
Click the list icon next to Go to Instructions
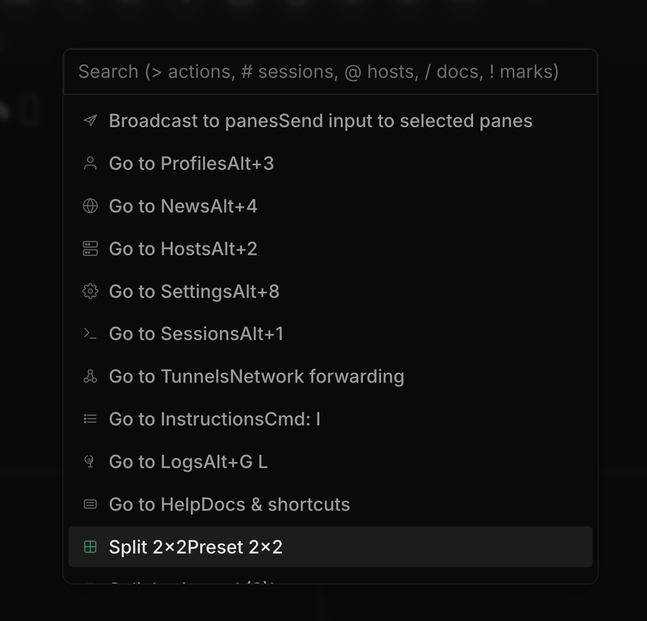[90, 419]
